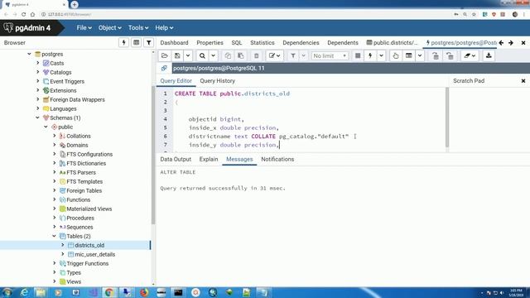
Task: Click the Download as CSV icon
Action: (x=489, y=55)
